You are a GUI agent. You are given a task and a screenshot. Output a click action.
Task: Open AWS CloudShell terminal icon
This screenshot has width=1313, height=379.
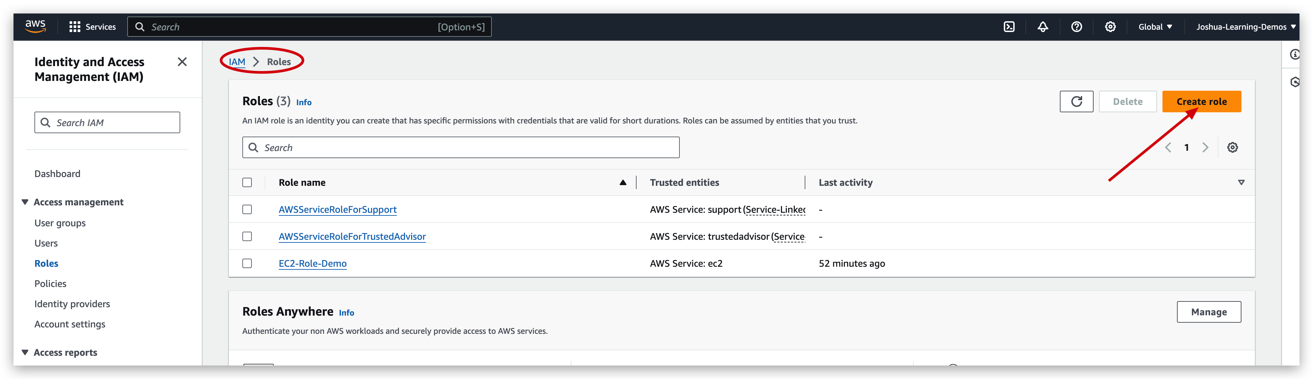(x=1009, y=27)
